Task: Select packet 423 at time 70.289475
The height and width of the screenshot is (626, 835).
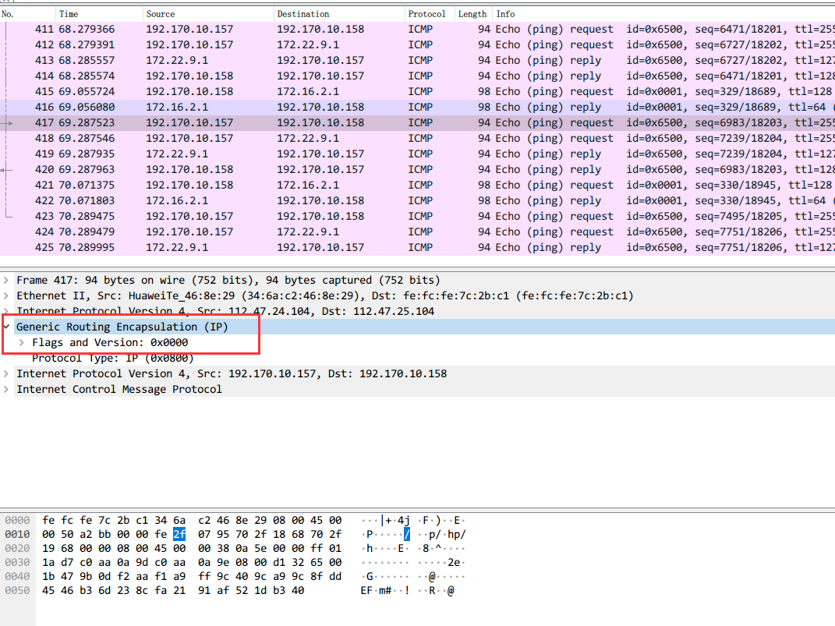Action: tap(418, 216)
